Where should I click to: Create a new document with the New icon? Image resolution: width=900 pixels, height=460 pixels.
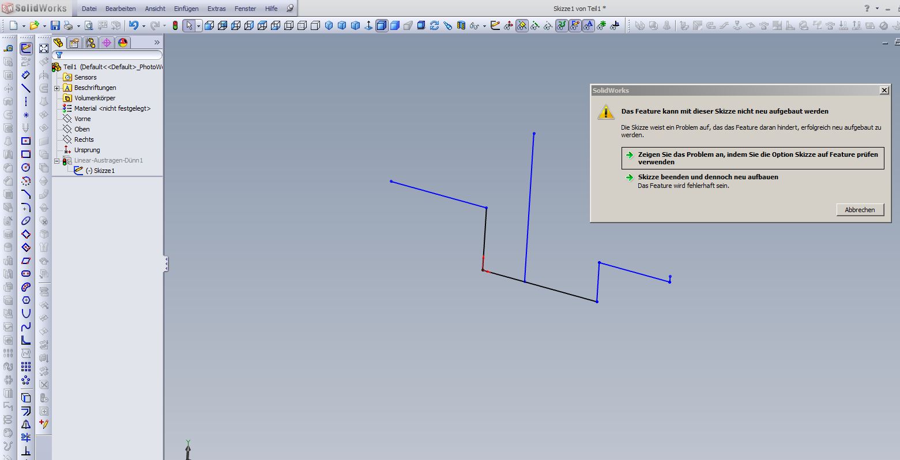pyautogui.click(x=13, y=26)
